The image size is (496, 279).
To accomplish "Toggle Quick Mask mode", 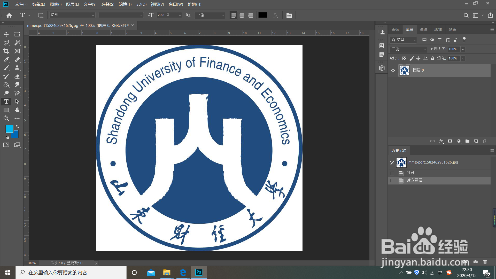I will point(6,145).
